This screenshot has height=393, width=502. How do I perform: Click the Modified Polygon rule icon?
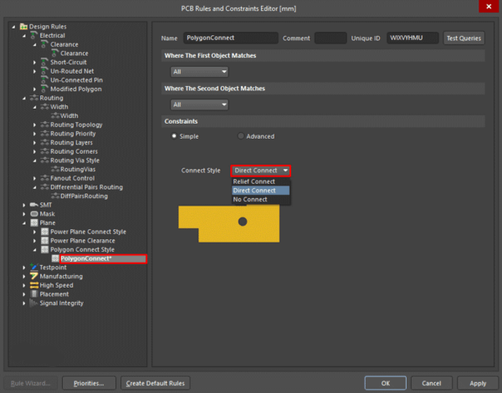[x=44, y=89]
